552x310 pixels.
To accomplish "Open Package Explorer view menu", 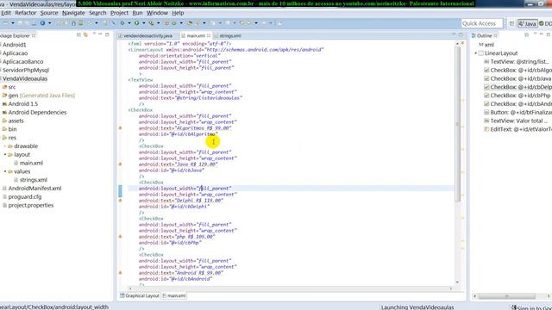I will click(94, 34).
